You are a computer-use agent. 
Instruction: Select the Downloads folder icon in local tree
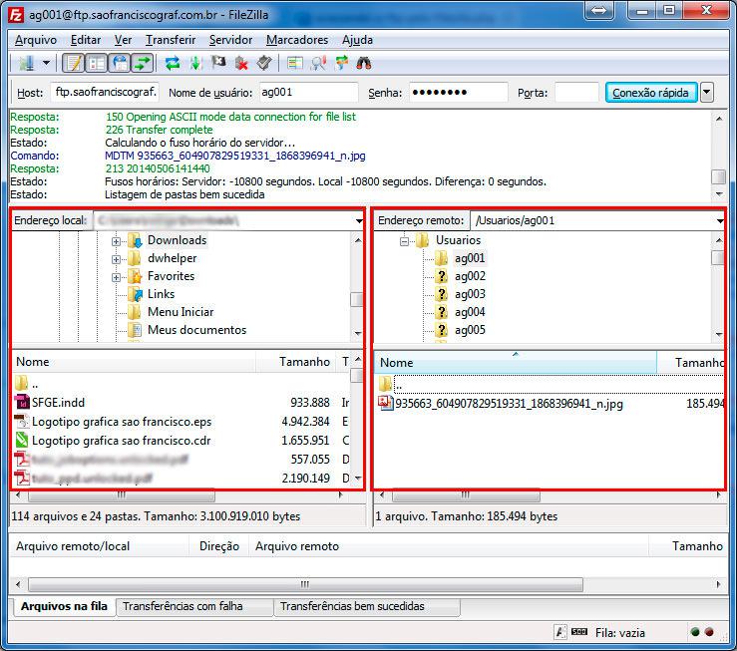click(x=135, y=240)
